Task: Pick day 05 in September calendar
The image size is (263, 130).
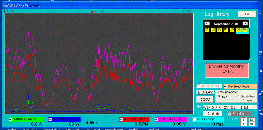Action: coord(232,30)
